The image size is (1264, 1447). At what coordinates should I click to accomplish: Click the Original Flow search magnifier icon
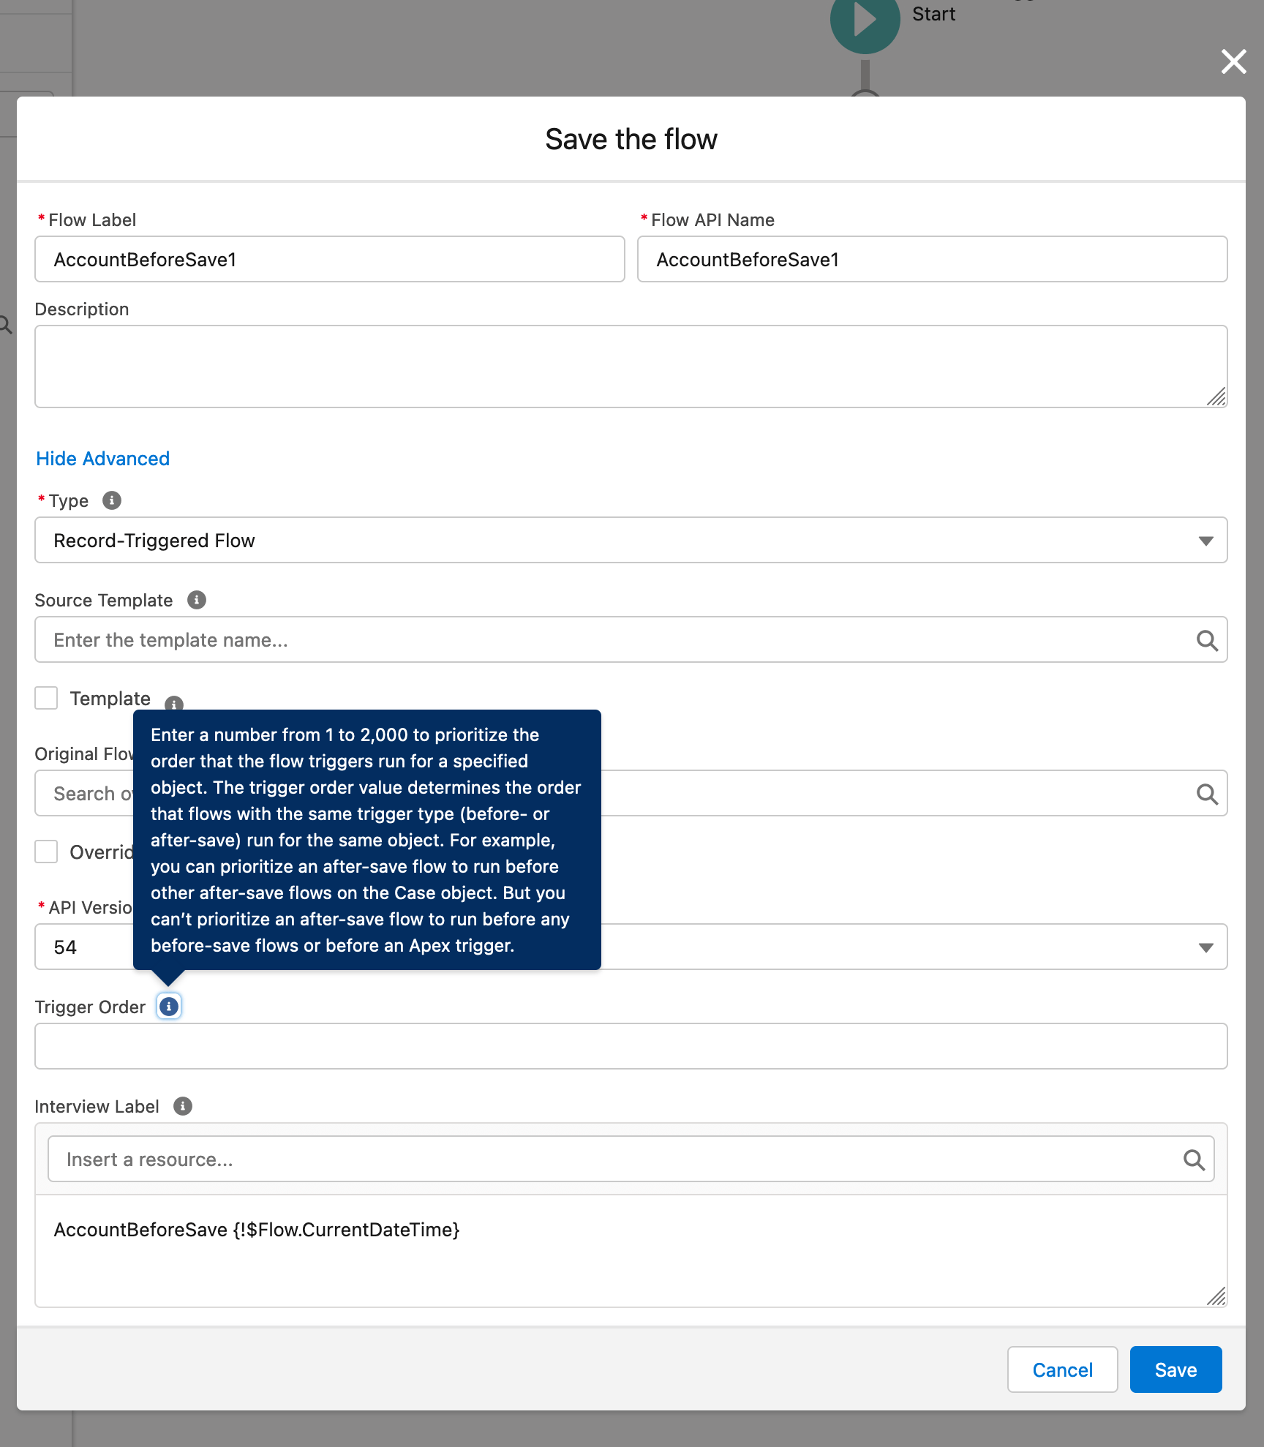pos(1207,794)
